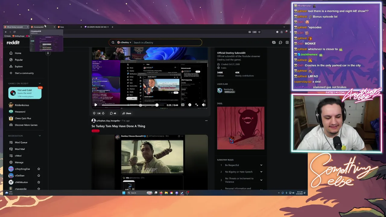Click the DGGL sidebar image

pyautogui.click(x=241, y=128)
